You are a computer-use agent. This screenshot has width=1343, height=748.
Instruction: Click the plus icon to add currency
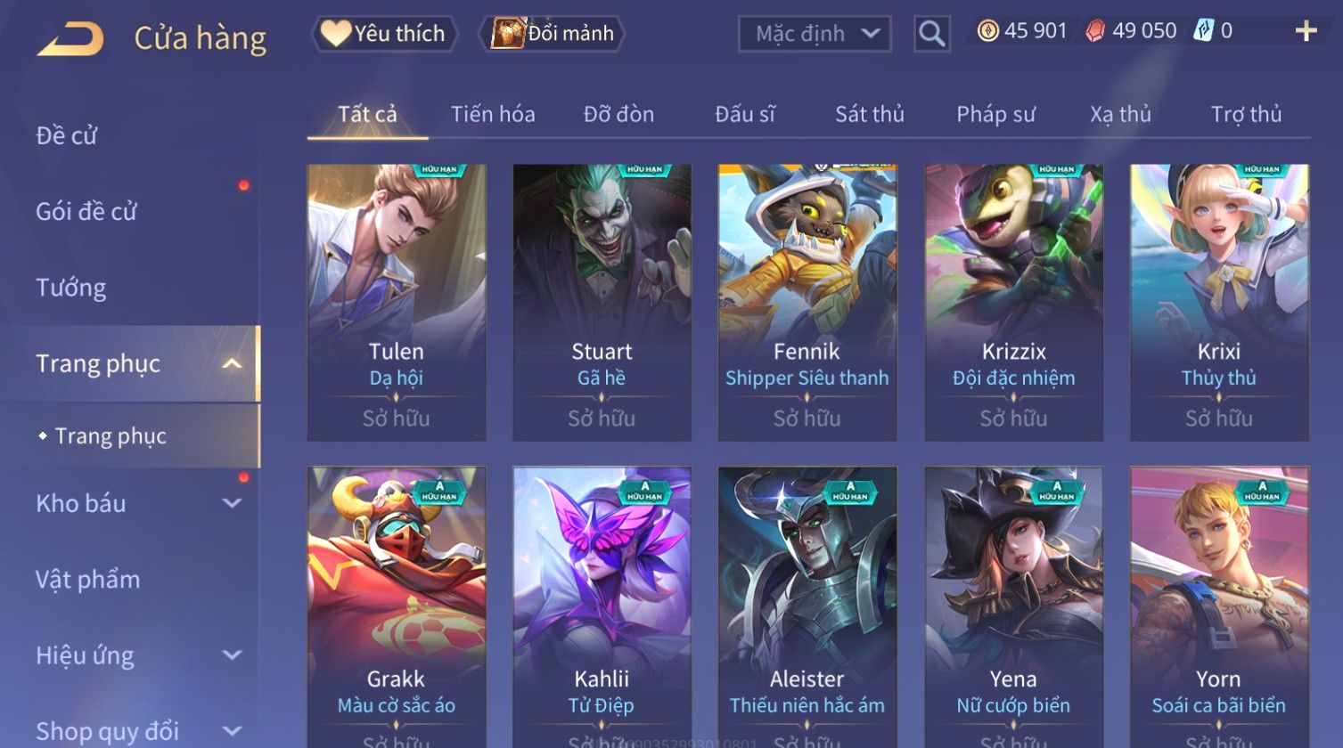click(1306, 31)
